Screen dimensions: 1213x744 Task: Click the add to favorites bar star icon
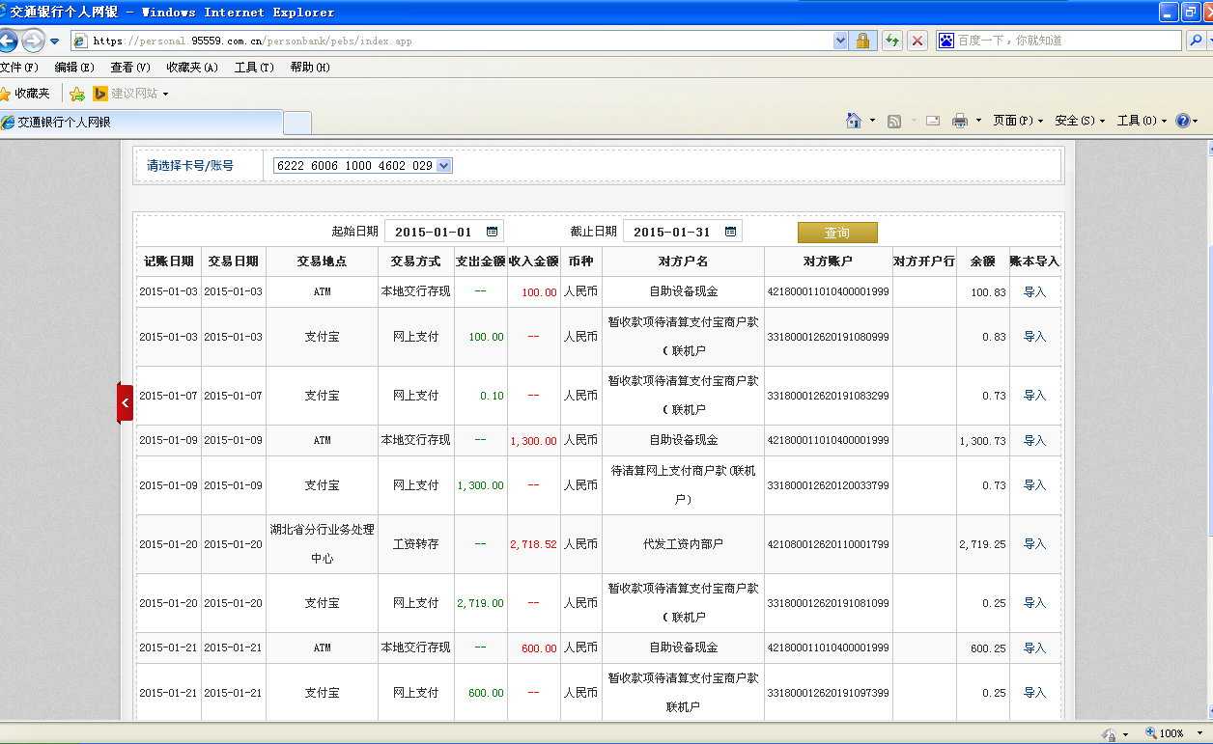77,94
